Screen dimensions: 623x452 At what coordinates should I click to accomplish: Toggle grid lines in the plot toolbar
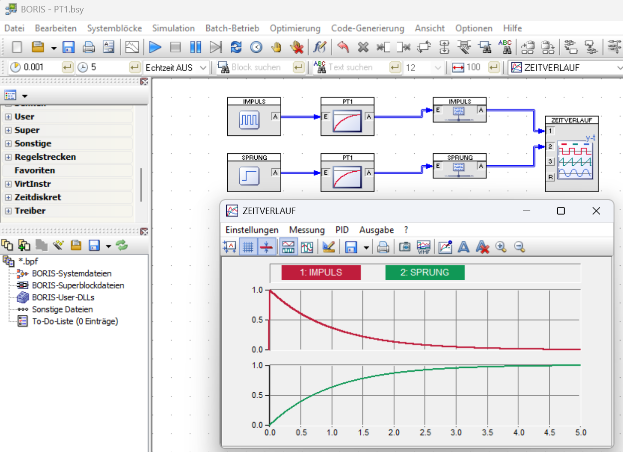[248, 247]
